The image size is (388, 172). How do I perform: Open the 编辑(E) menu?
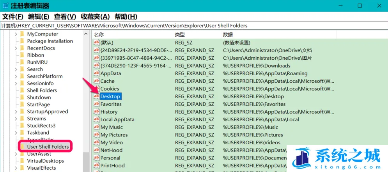click(39, 17)
